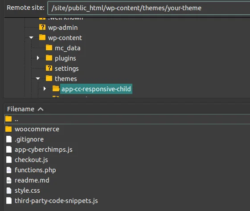The width and height of the screenshot is (250, 211).
Task: Click the style.css file icon
Action: pyautogui.click(x=9, y=190)
